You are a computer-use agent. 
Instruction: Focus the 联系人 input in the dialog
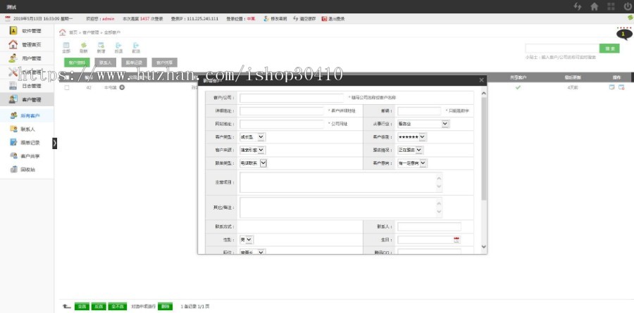(x=429, y=227)
